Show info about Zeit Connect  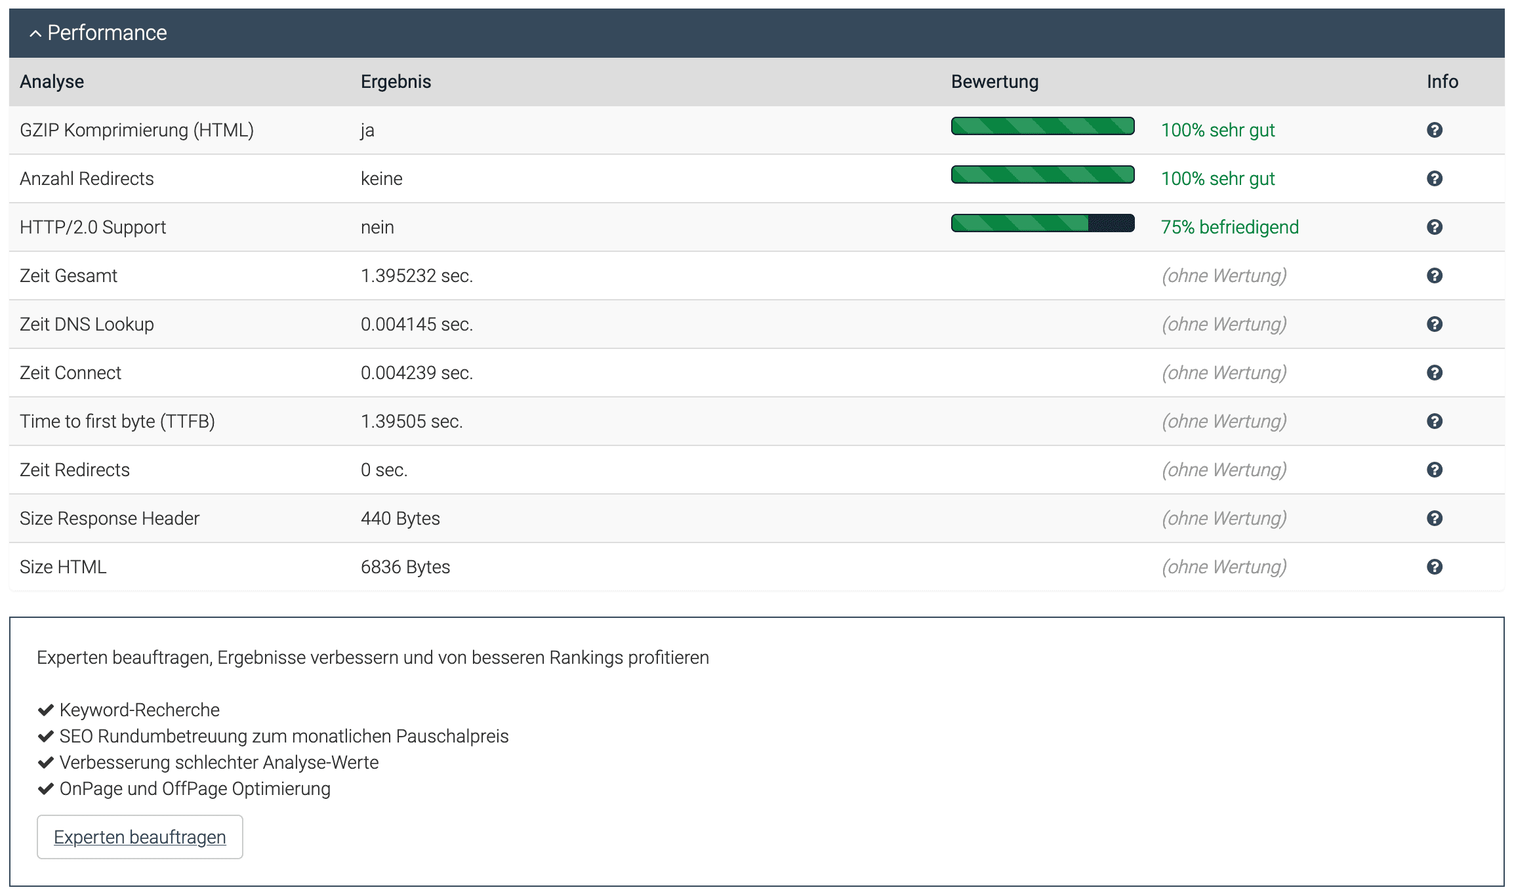(1434, 373)
